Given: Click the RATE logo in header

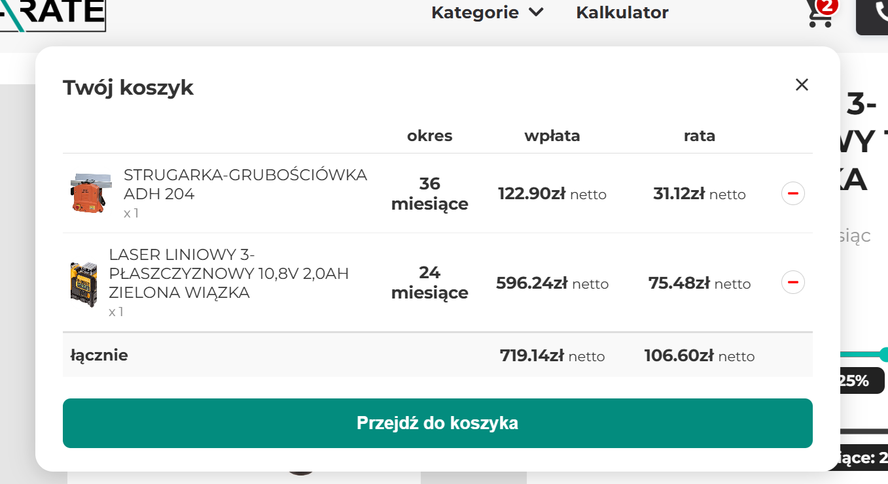Looking at the screenshot, I should tap(52, 13).
